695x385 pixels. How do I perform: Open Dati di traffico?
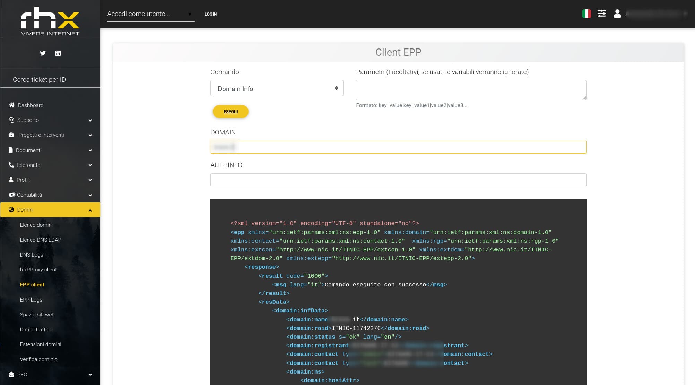(x=36, y=329)
